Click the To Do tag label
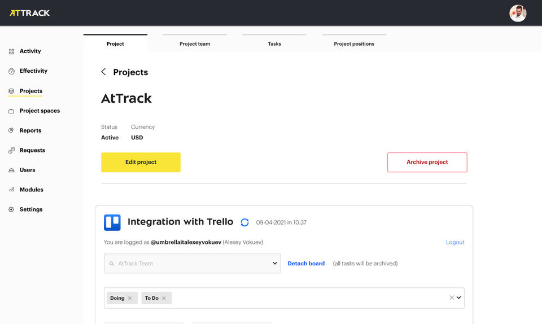Image resolution: width=542 pixels, height=324 pixels. pyautogui.click(x=152, y=298)
